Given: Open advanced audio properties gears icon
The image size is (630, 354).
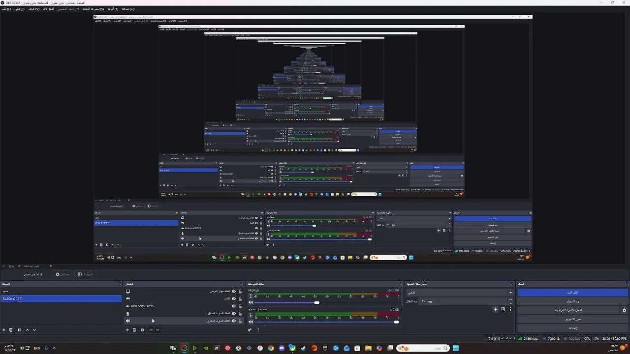Looking at the screenshot, I should [x=250, y=330].
